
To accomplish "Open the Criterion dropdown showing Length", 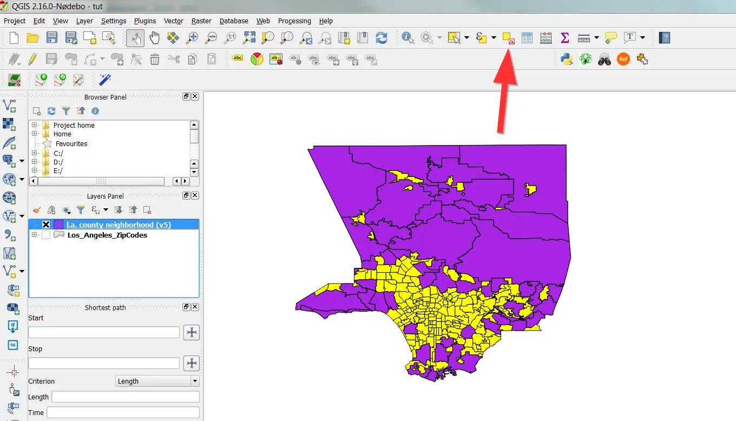I will (x=157, y=381).
